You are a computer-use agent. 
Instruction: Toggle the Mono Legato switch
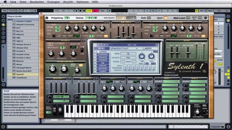click(x=204, y=106)
